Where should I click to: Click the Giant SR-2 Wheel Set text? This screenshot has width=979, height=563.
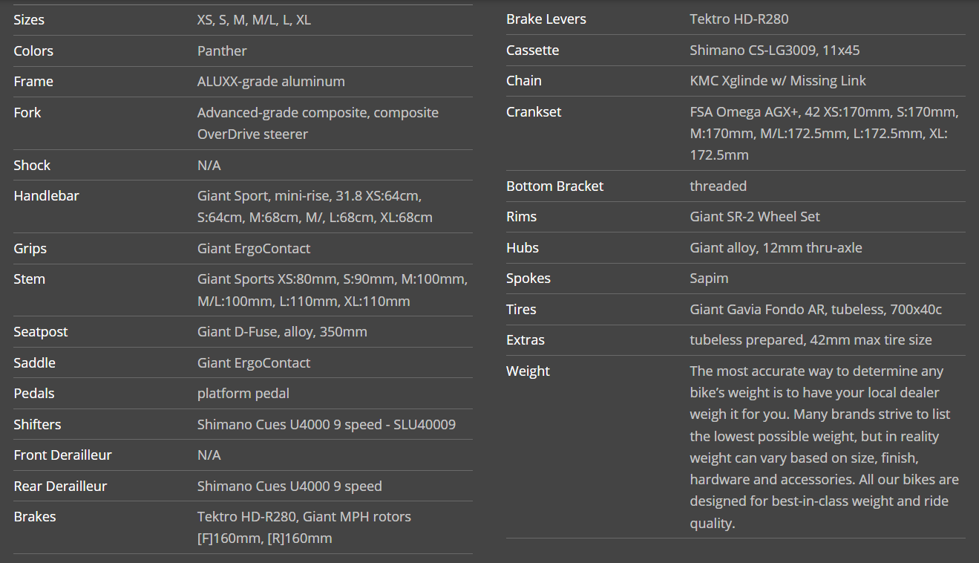tap(755, 217)
